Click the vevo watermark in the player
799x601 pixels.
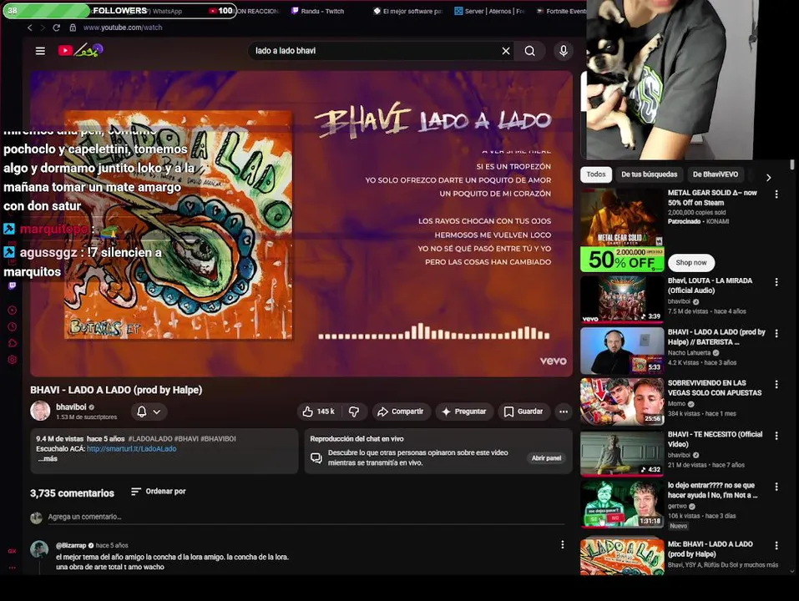[553, 361]
